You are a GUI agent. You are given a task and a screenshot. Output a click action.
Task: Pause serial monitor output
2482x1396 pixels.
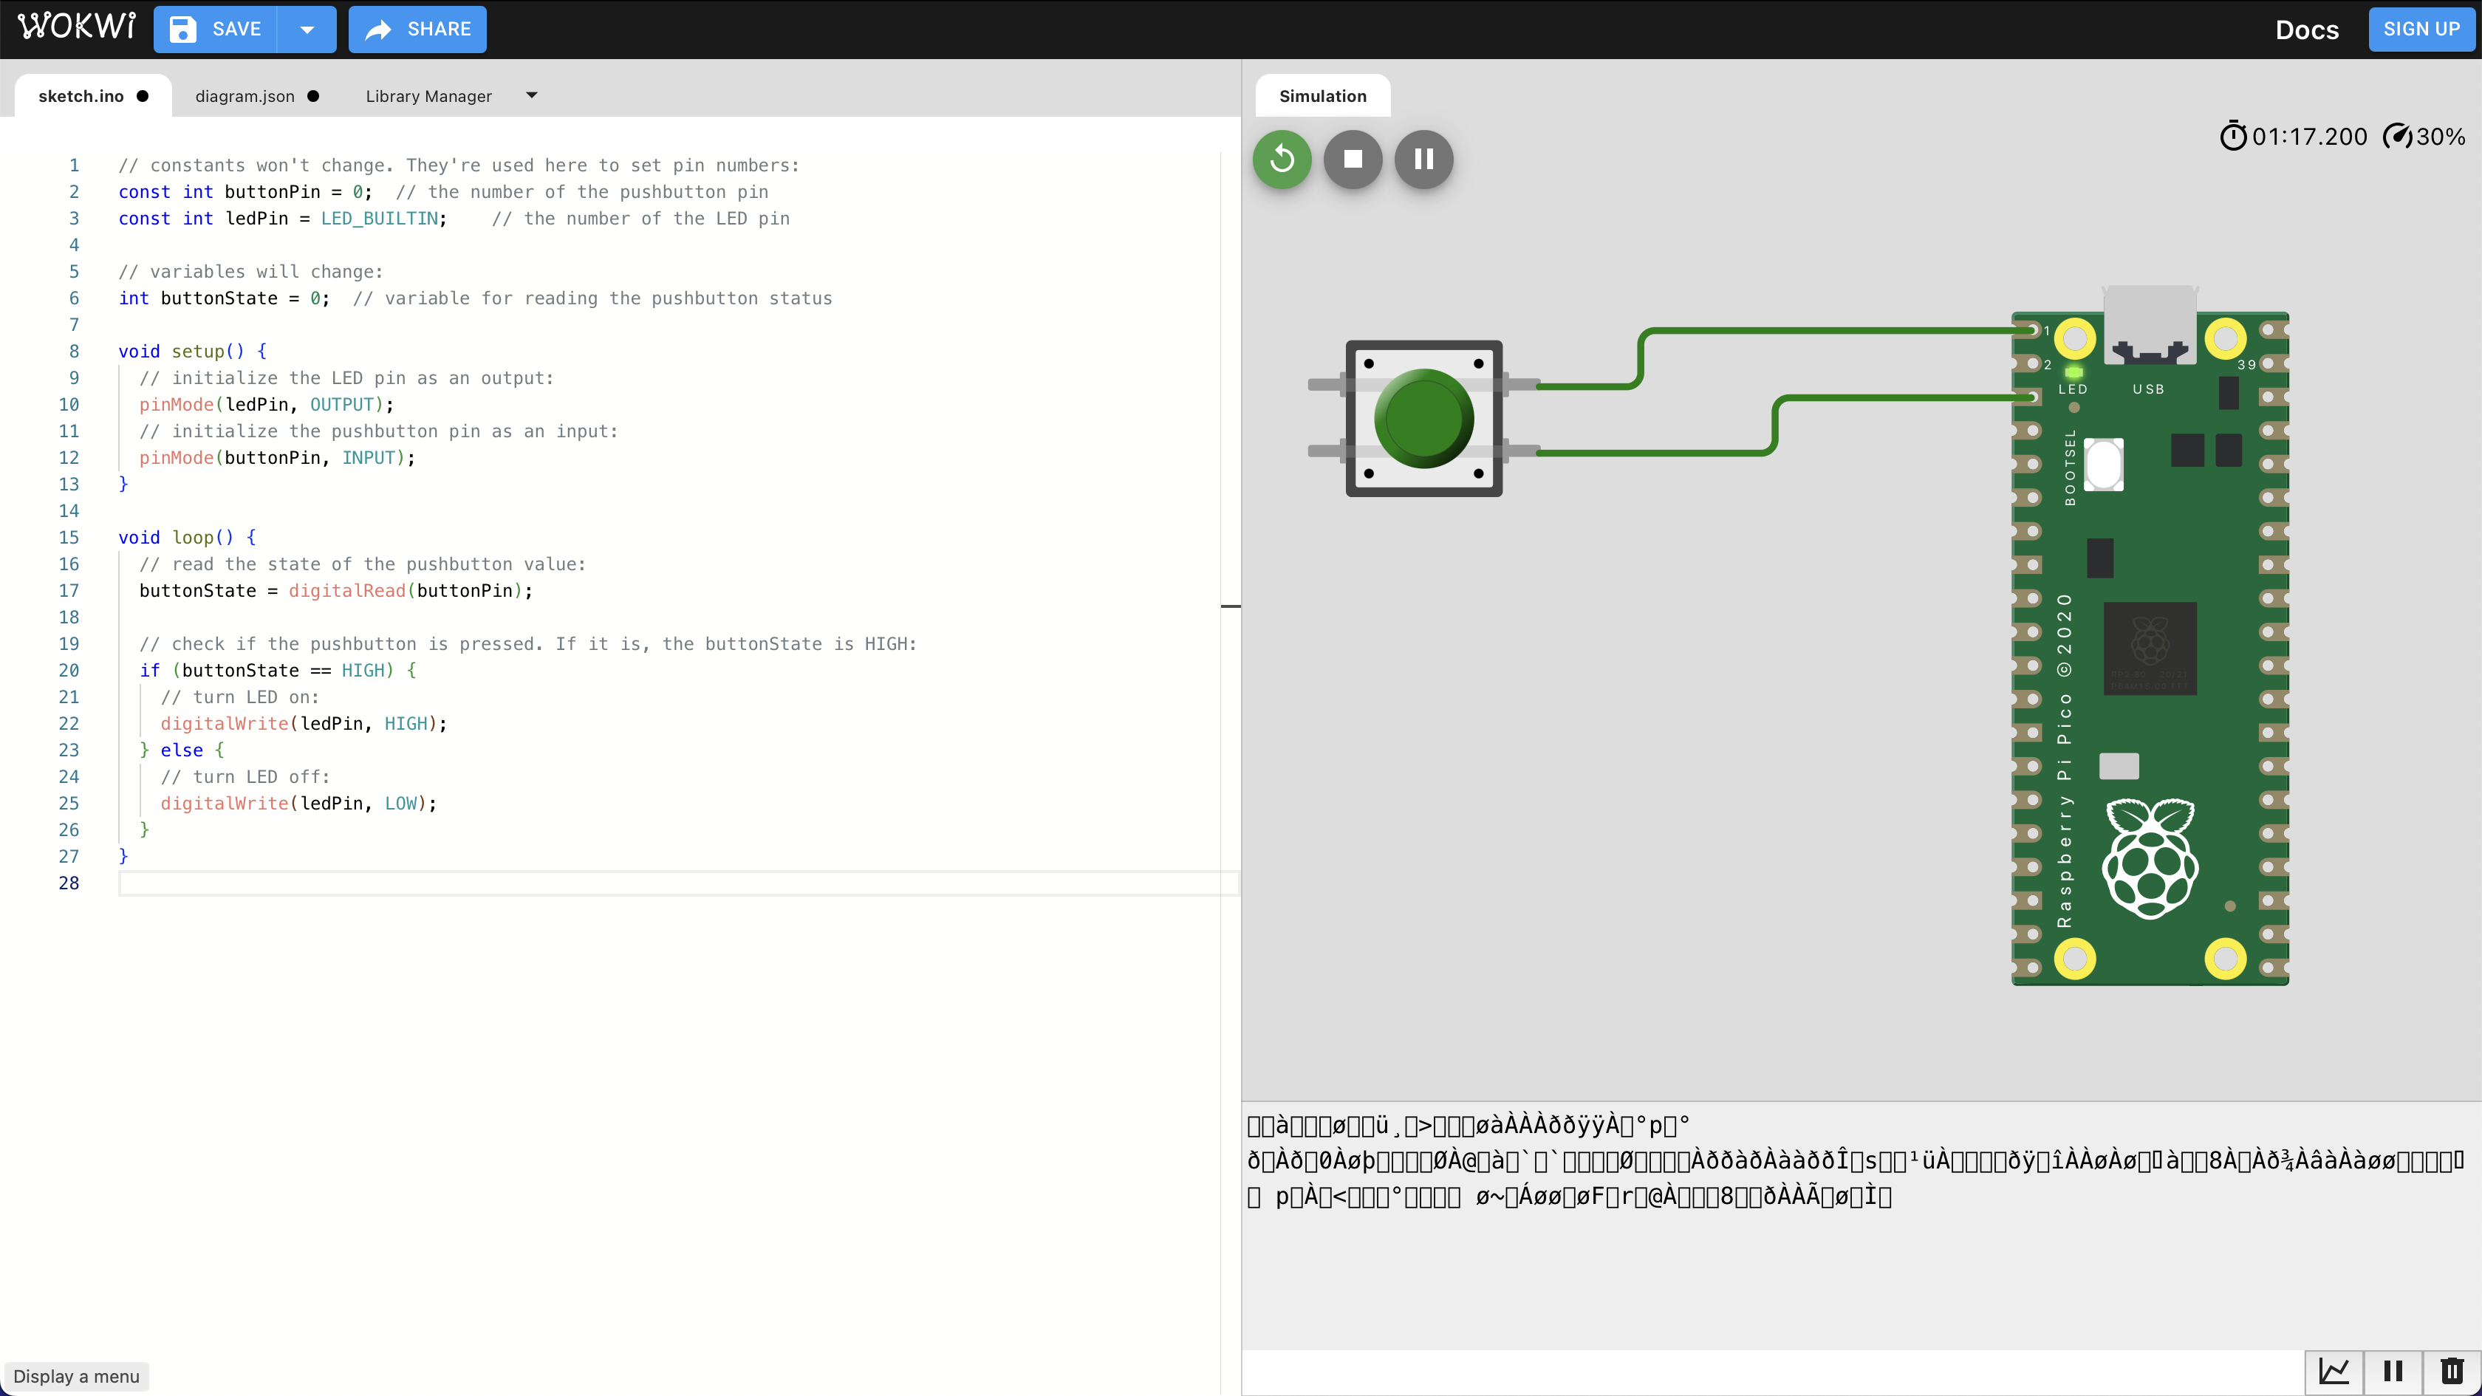click(2393, 1371)
